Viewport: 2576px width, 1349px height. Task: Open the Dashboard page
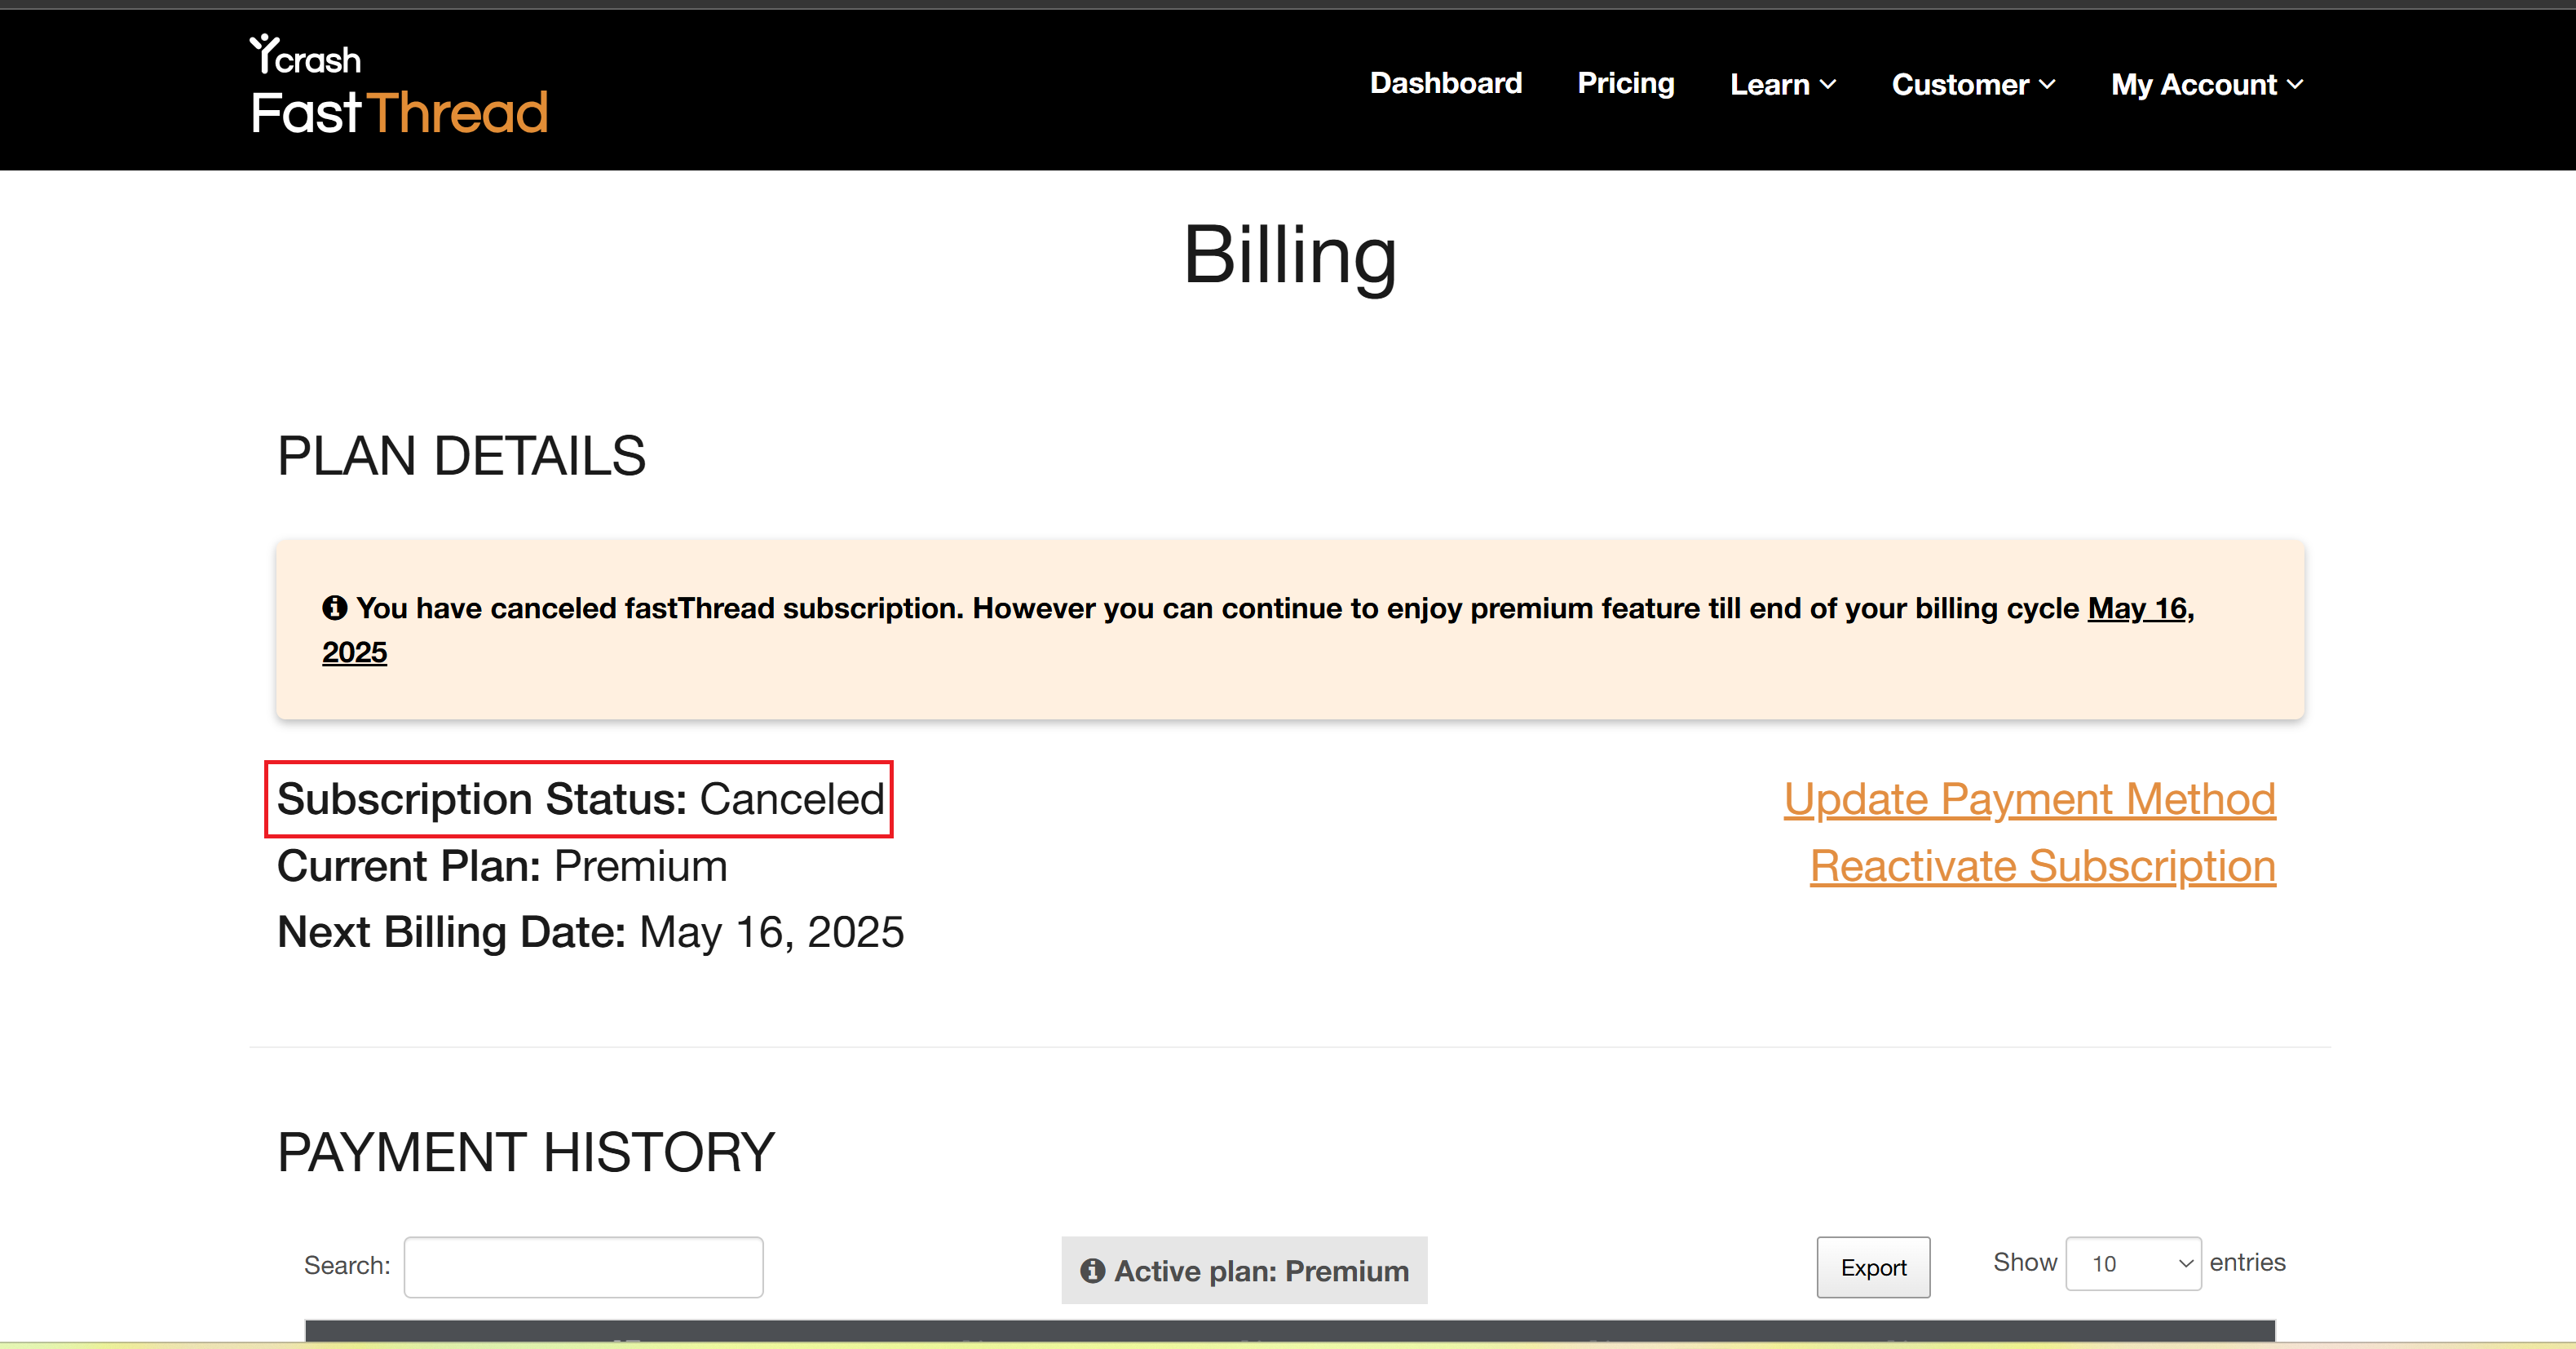tap(1445, 84)
